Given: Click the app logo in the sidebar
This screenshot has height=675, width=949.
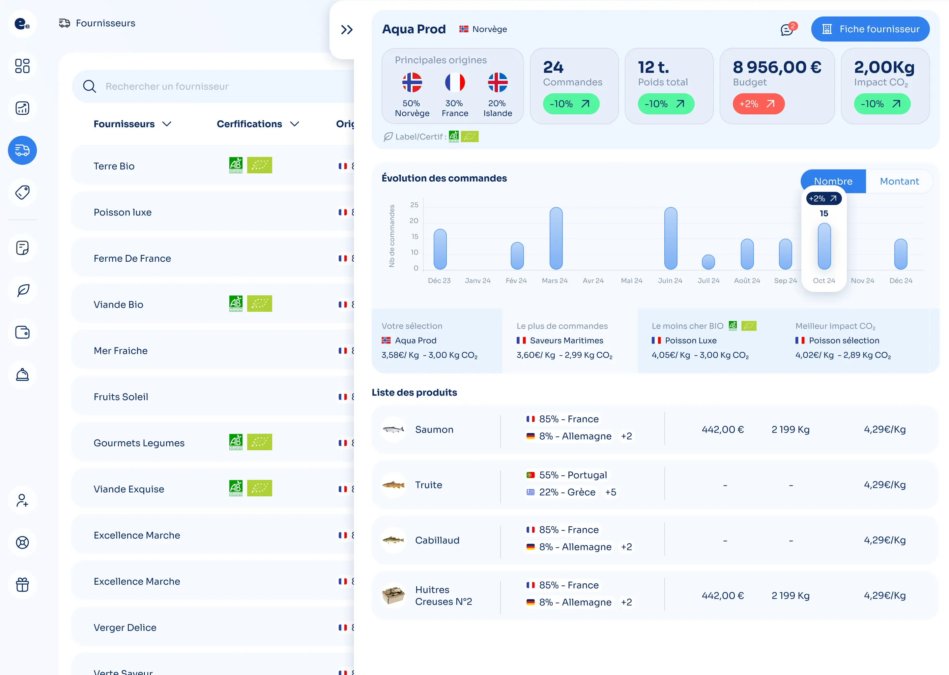Looking at the screenshot, I should (x=22, y=24).
